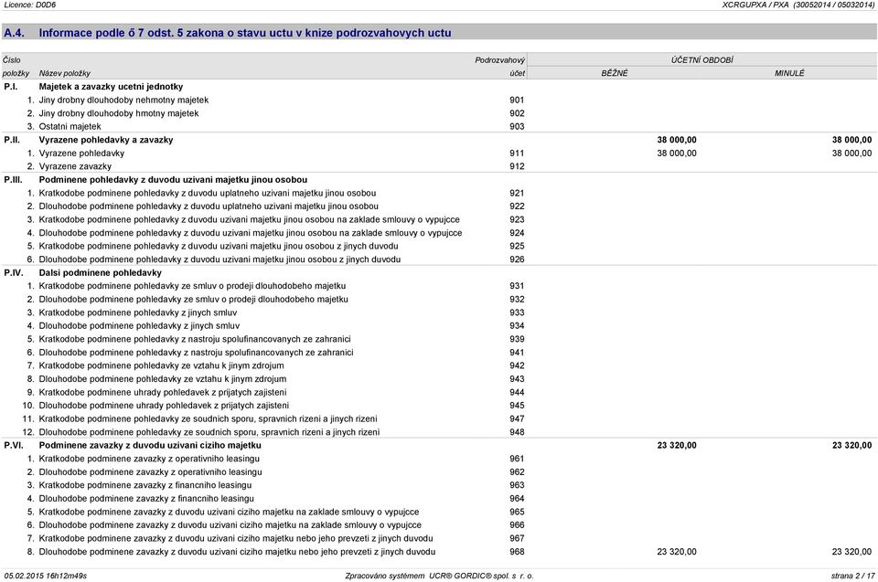The image size is (878, 582).
Task: Click account number 948
Action: pyautogui.click(x=517, y=432)
